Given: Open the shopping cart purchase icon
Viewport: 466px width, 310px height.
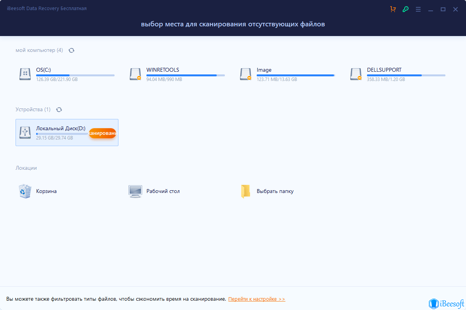Looking at the screenshot, I should 393,9.
